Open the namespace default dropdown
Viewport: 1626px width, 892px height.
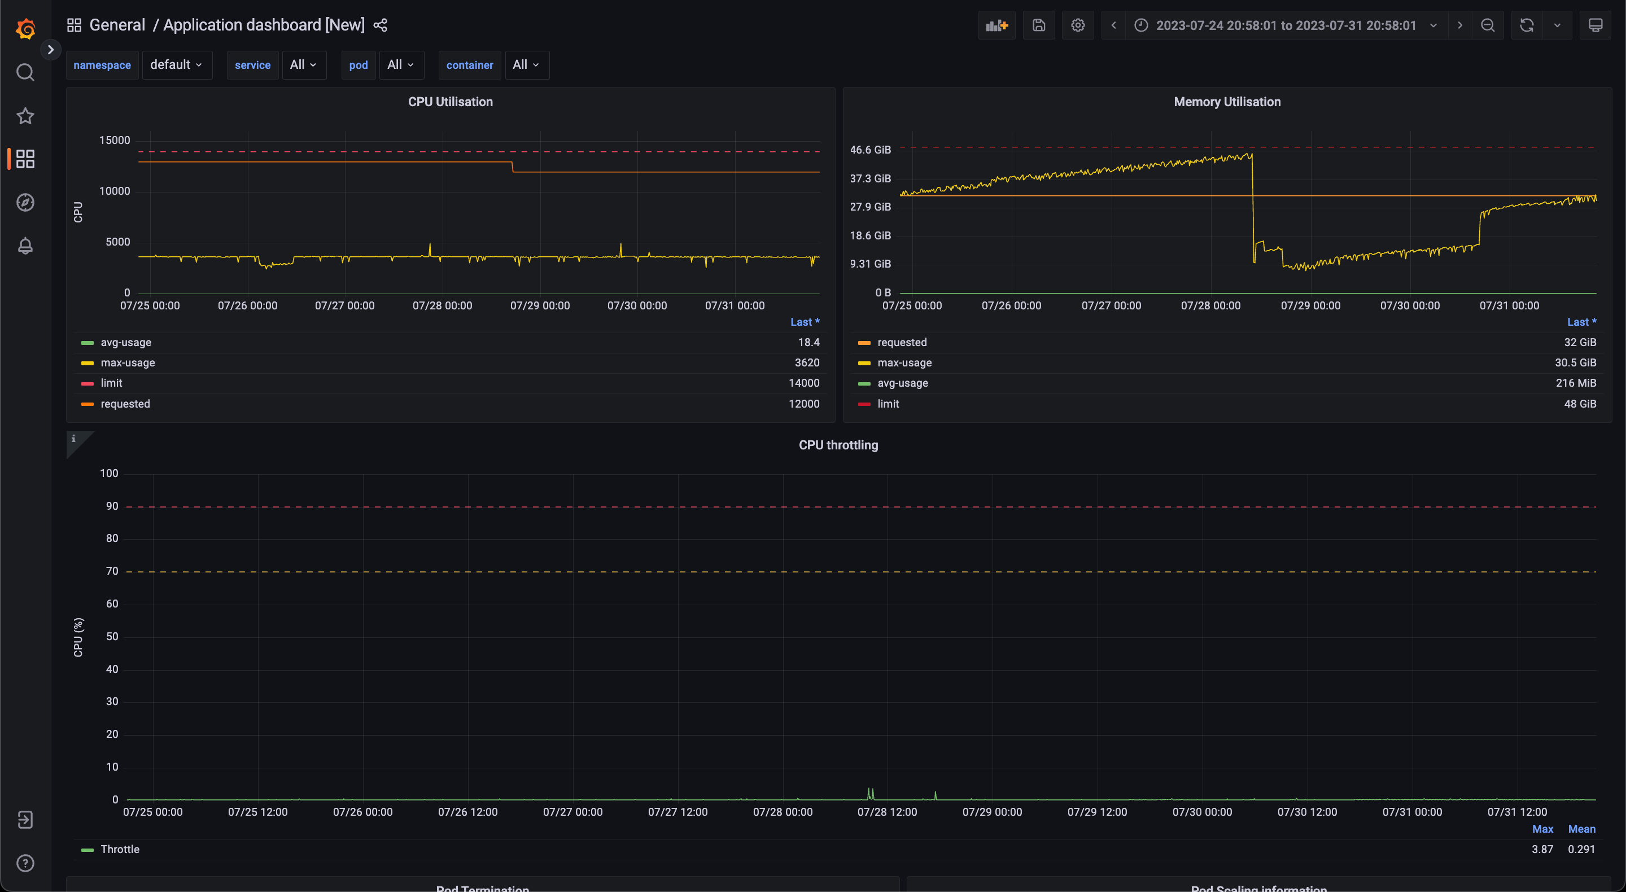pos(176,65)
